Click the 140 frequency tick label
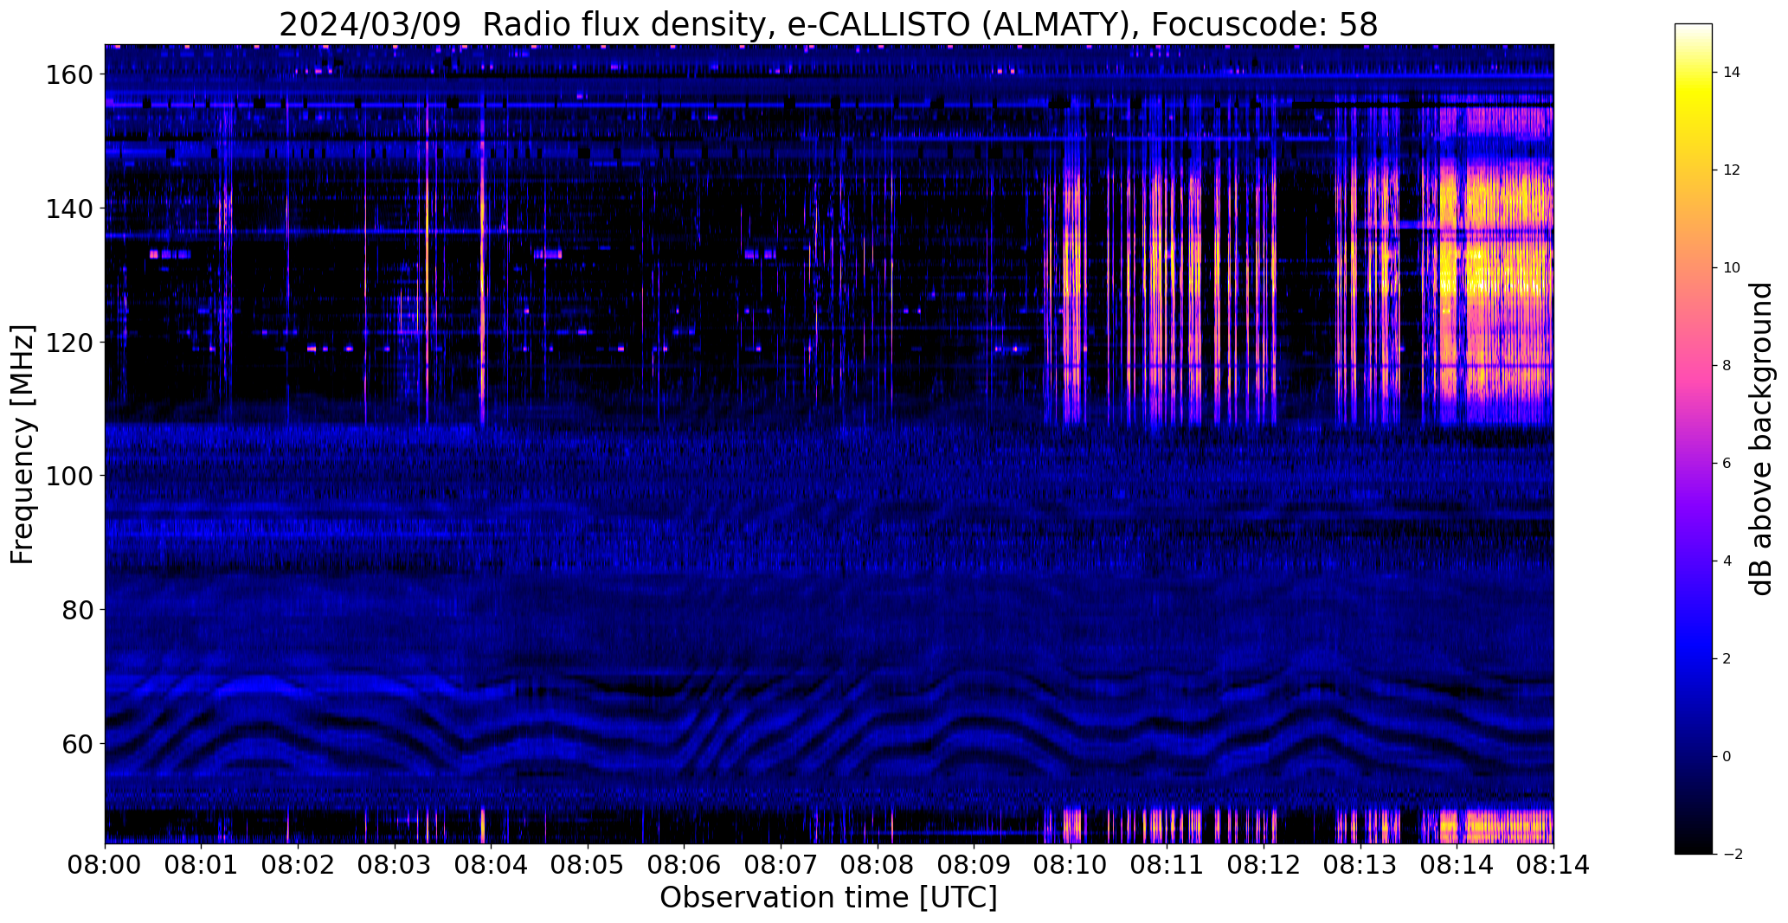This screenshot has width=1788, height=923. tap(68, 208)
